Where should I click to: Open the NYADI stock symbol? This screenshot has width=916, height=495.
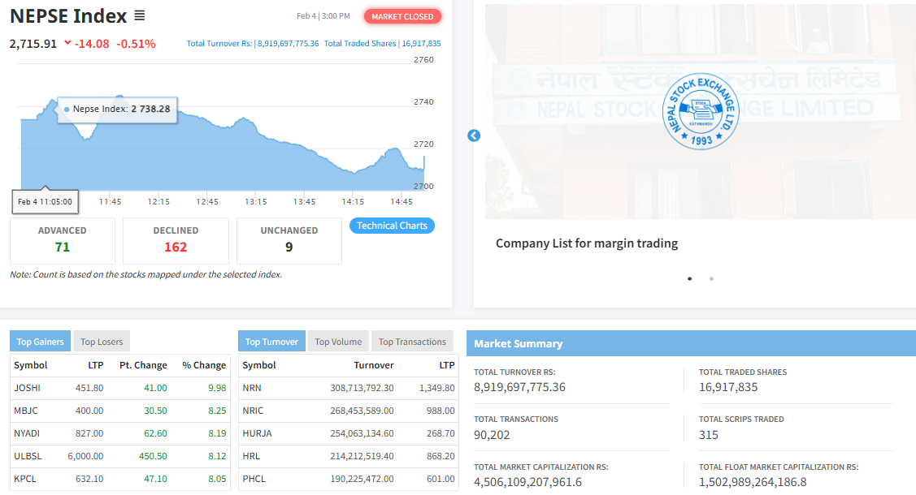pyautogui.click(x=27, y=433)
